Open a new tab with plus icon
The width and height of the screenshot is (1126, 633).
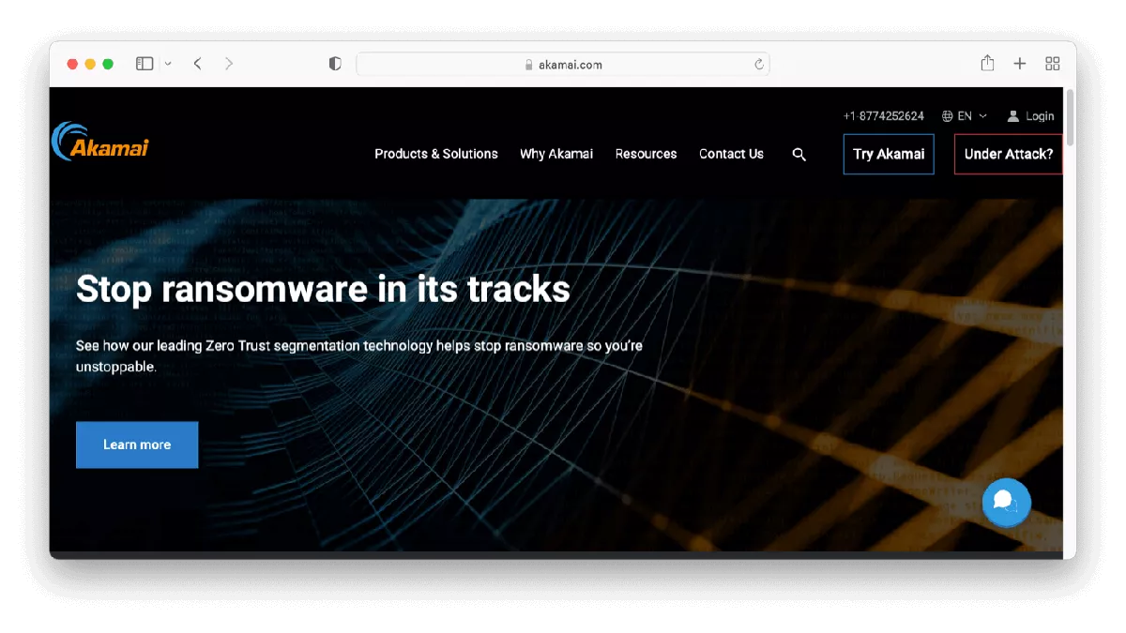tap(1020, 64)
